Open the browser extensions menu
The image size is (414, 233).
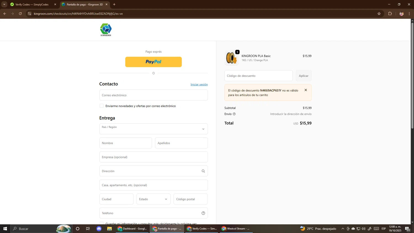(x=390, y=14)
